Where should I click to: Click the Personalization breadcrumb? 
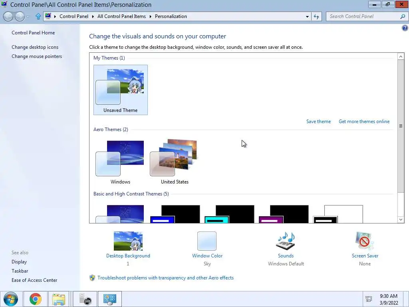tap(171, 16)
